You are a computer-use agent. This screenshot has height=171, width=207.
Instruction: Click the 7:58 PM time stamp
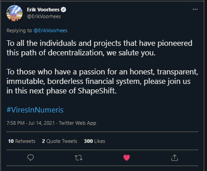point(15,123)
